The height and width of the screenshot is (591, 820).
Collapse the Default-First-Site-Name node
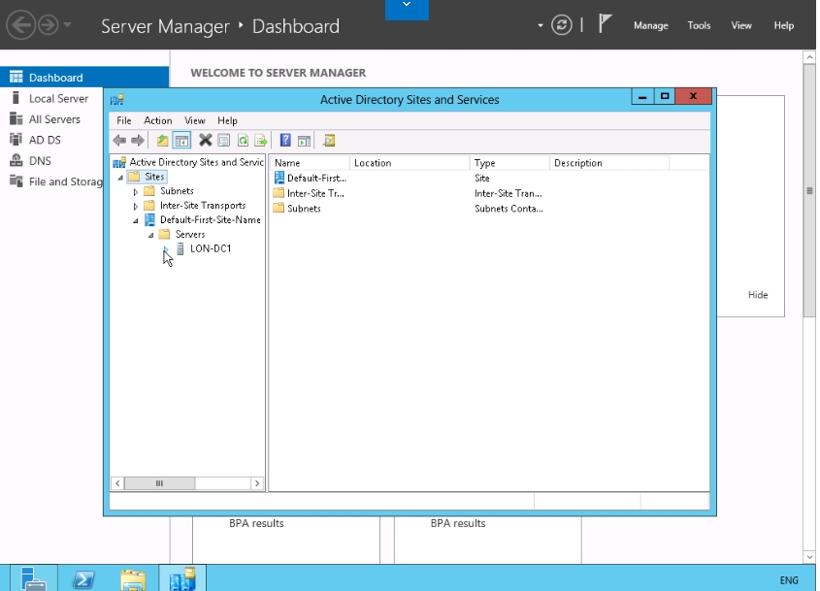pos(136,221)
